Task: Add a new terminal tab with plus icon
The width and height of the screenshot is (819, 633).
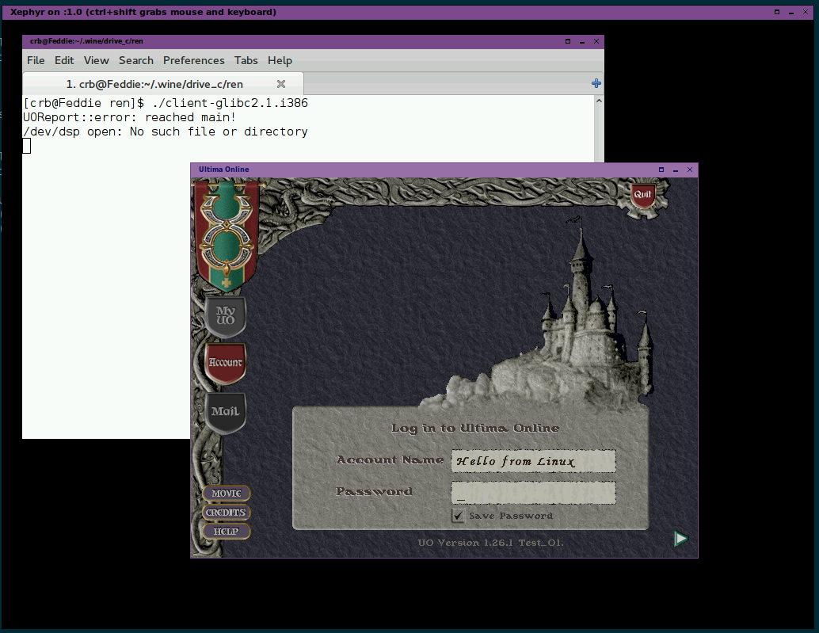Action: (596, 83)
